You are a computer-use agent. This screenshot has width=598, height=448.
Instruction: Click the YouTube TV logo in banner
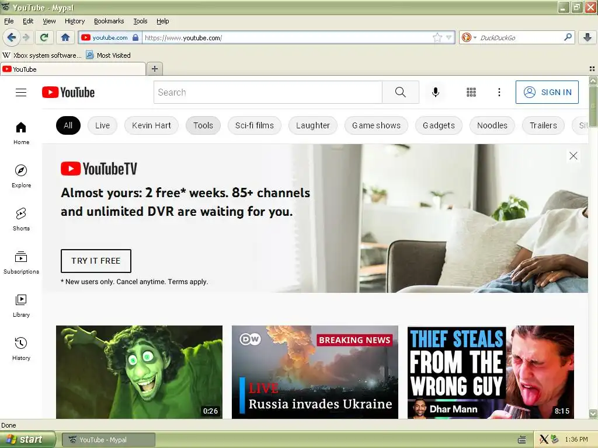tap(99, 169)
